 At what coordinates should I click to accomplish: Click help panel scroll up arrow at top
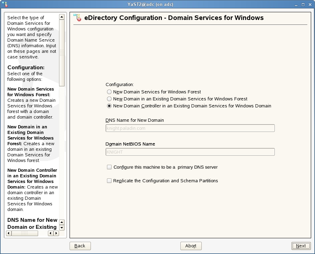coord(62,17)
